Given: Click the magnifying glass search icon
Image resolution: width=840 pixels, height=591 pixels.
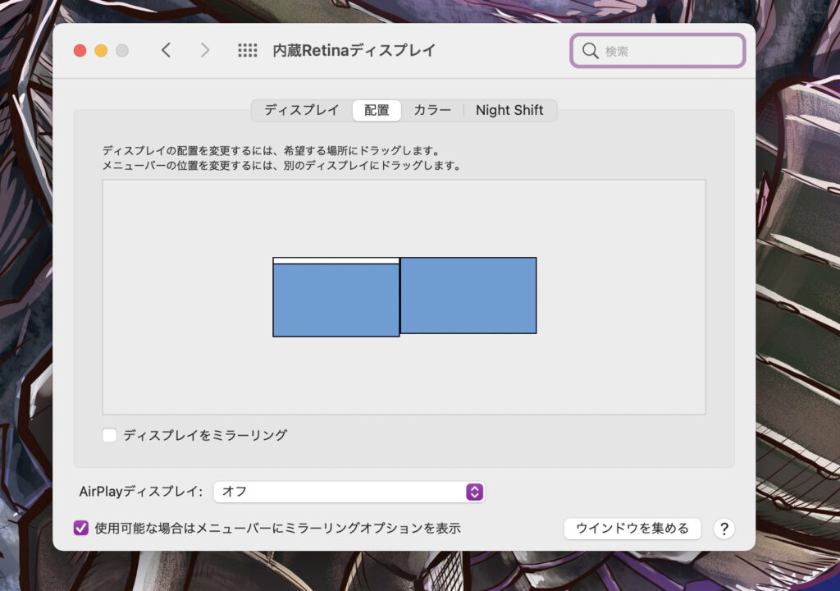Looking at the screenshot, I should 590,51.
